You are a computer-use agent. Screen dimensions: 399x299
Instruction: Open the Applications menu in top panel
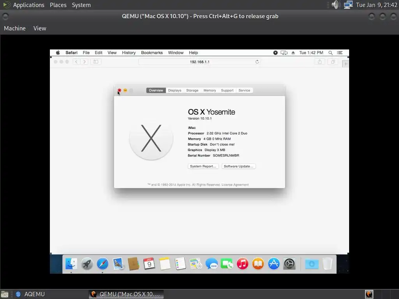point(28,5)
